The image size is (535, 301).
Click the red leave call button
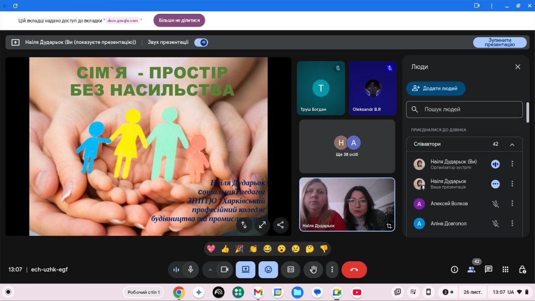point(354,270)
